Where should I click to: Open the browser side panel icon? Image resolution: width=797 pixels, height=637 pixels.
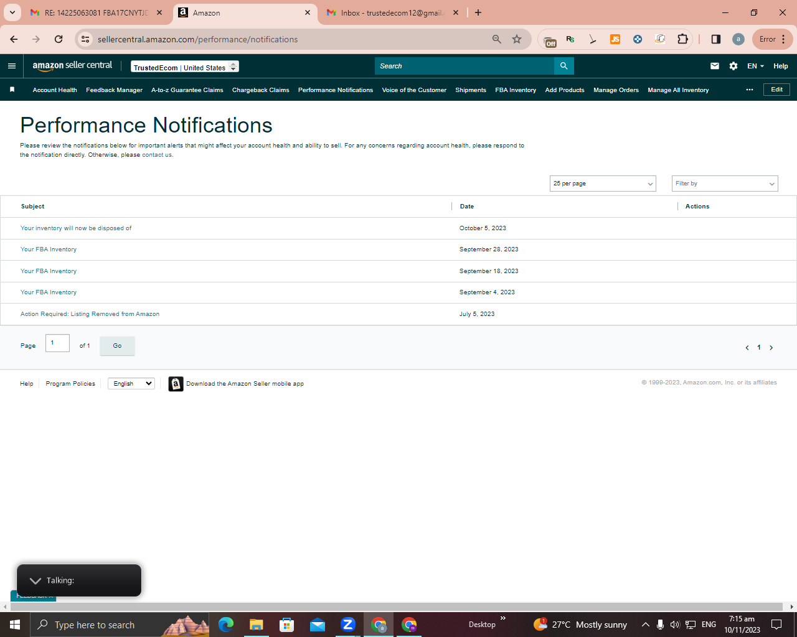point(716,39)
